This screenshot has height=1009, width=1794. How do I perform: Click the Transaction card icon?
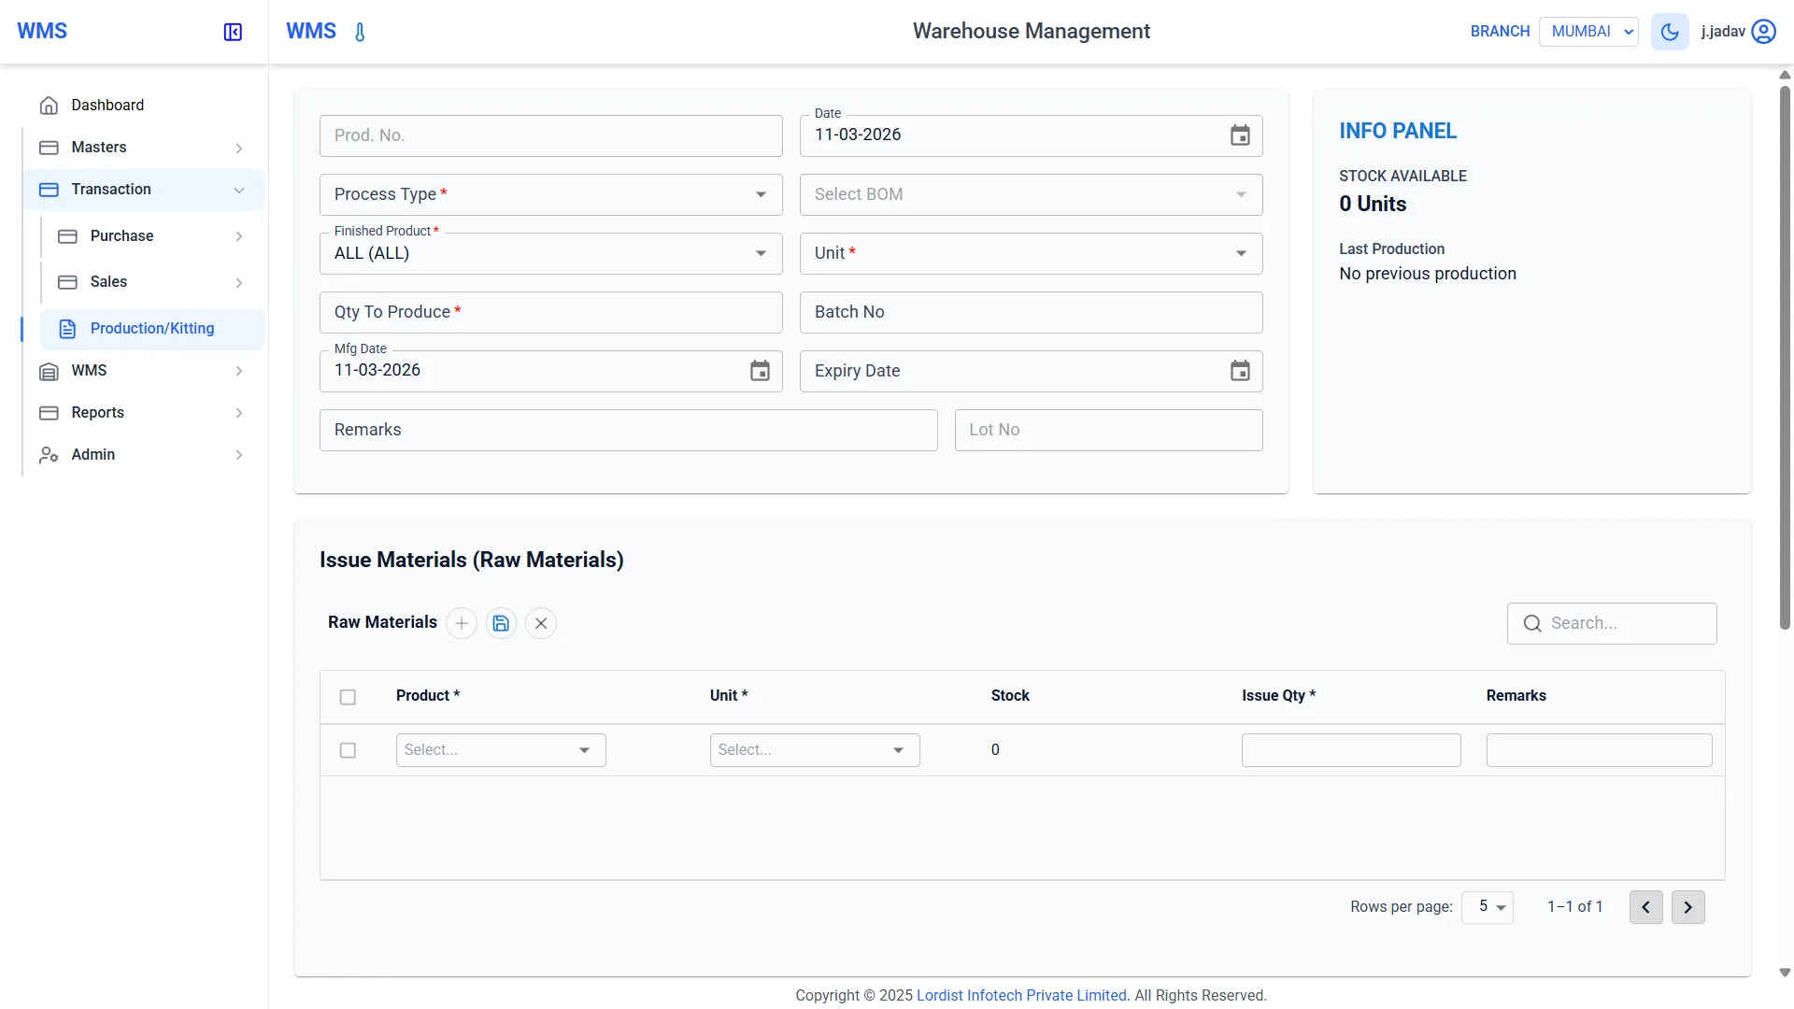(x=49, y=190)
